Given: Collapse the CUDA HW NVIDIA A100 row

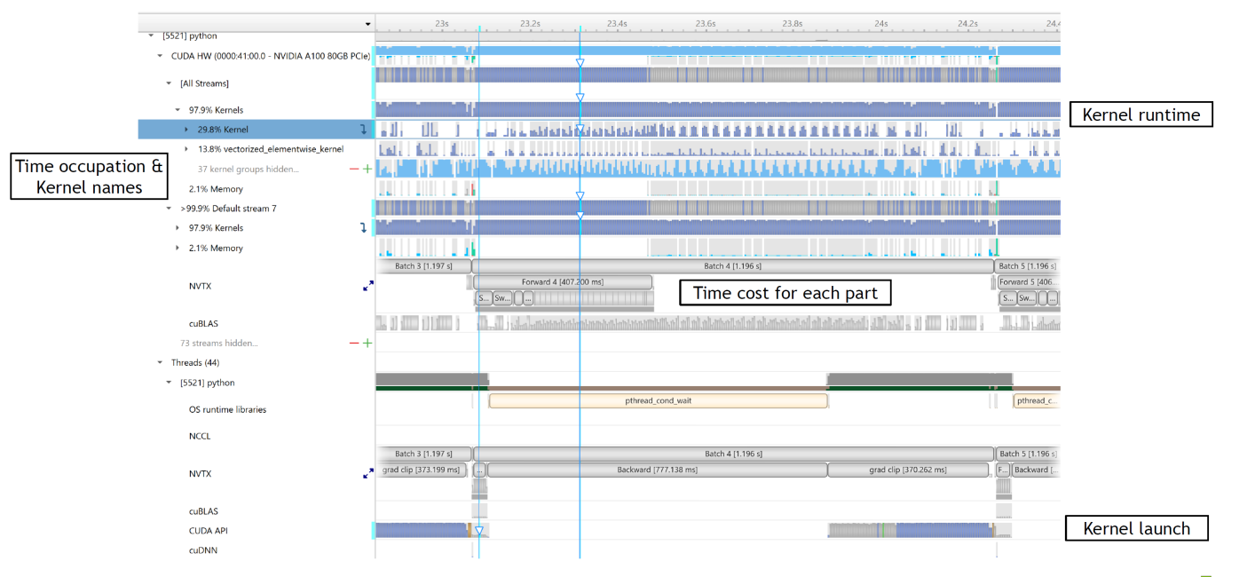Looking at the screenshot, I should tap(161, 56).
